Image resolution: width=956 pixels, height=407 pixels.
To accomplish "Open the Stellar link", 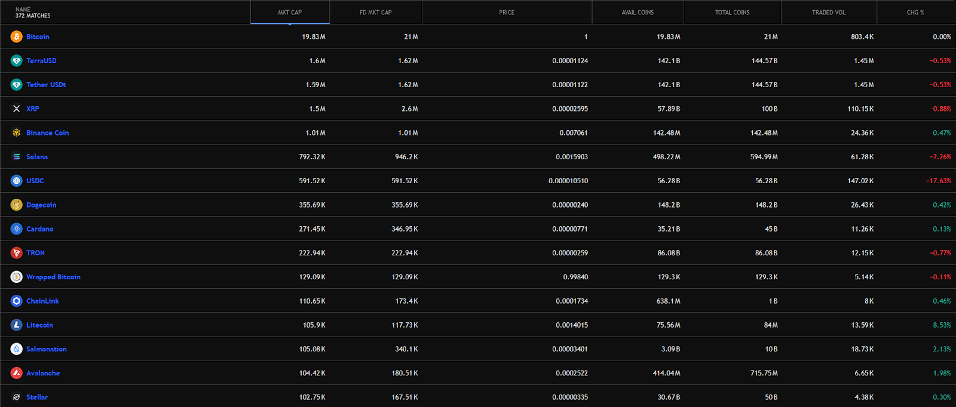I will pos(37,397).
